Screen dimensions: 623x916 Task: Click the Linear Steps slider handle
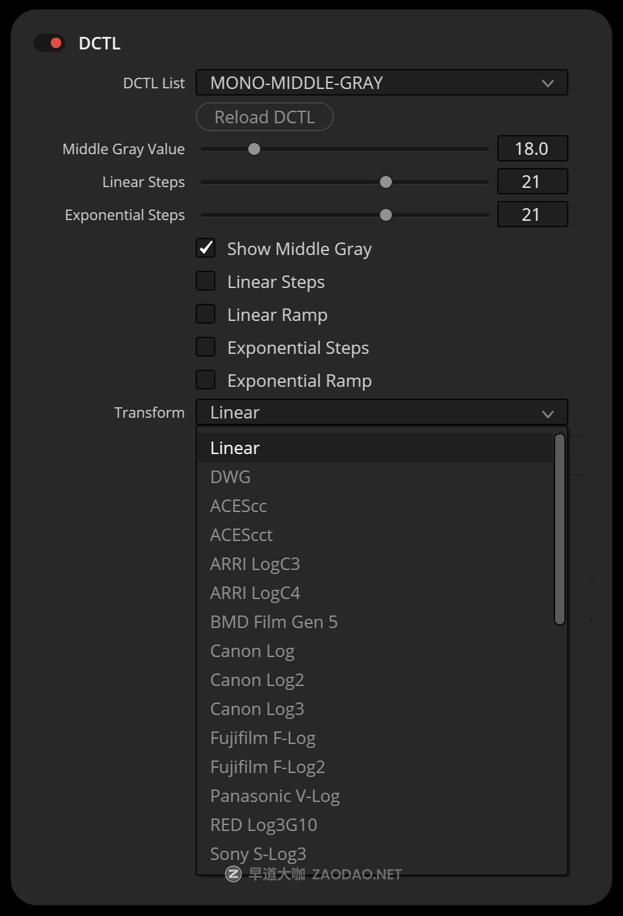[x=386, y=182]
